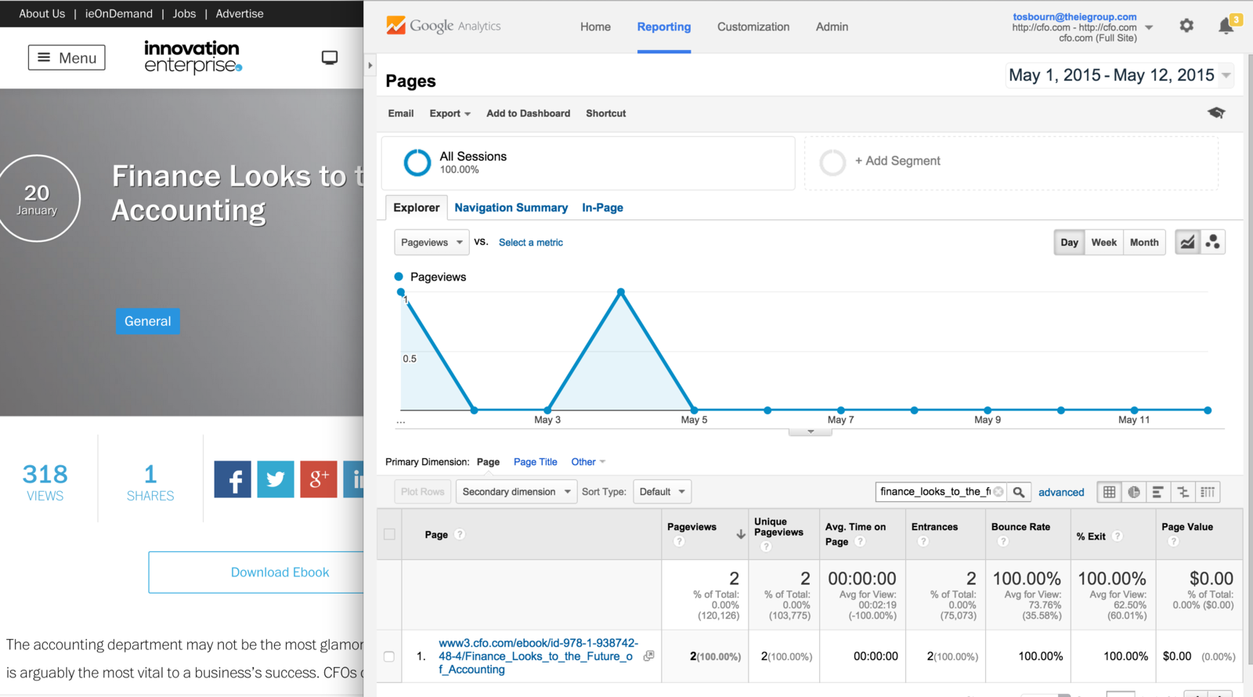1253x697 pixels.
Task: Go to Home tab
Action: (595, 27)
